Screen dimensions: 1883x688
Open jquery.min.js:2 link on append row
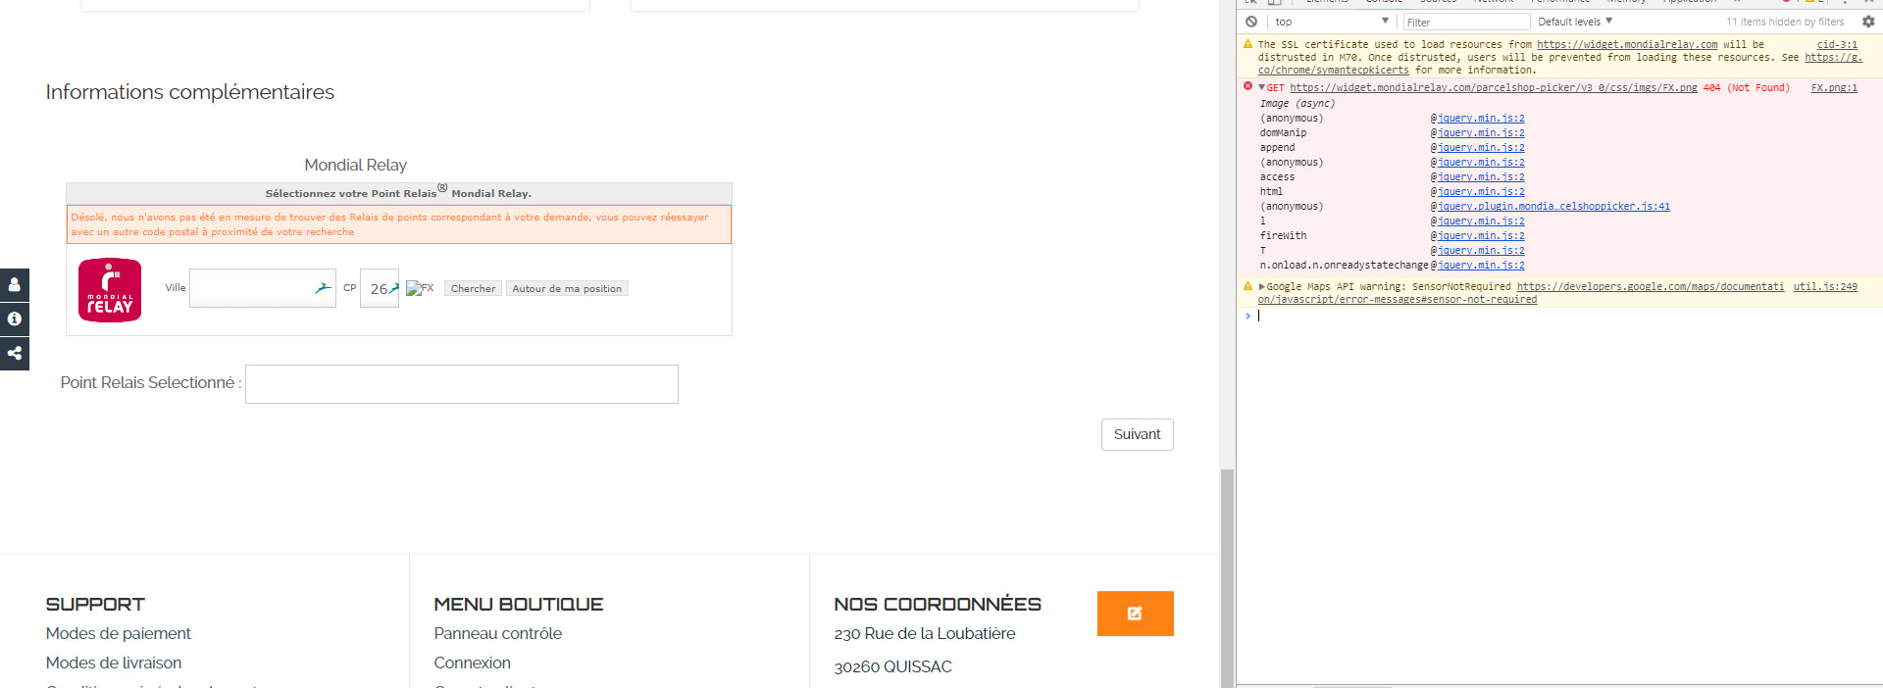[x=1481, y=147]
